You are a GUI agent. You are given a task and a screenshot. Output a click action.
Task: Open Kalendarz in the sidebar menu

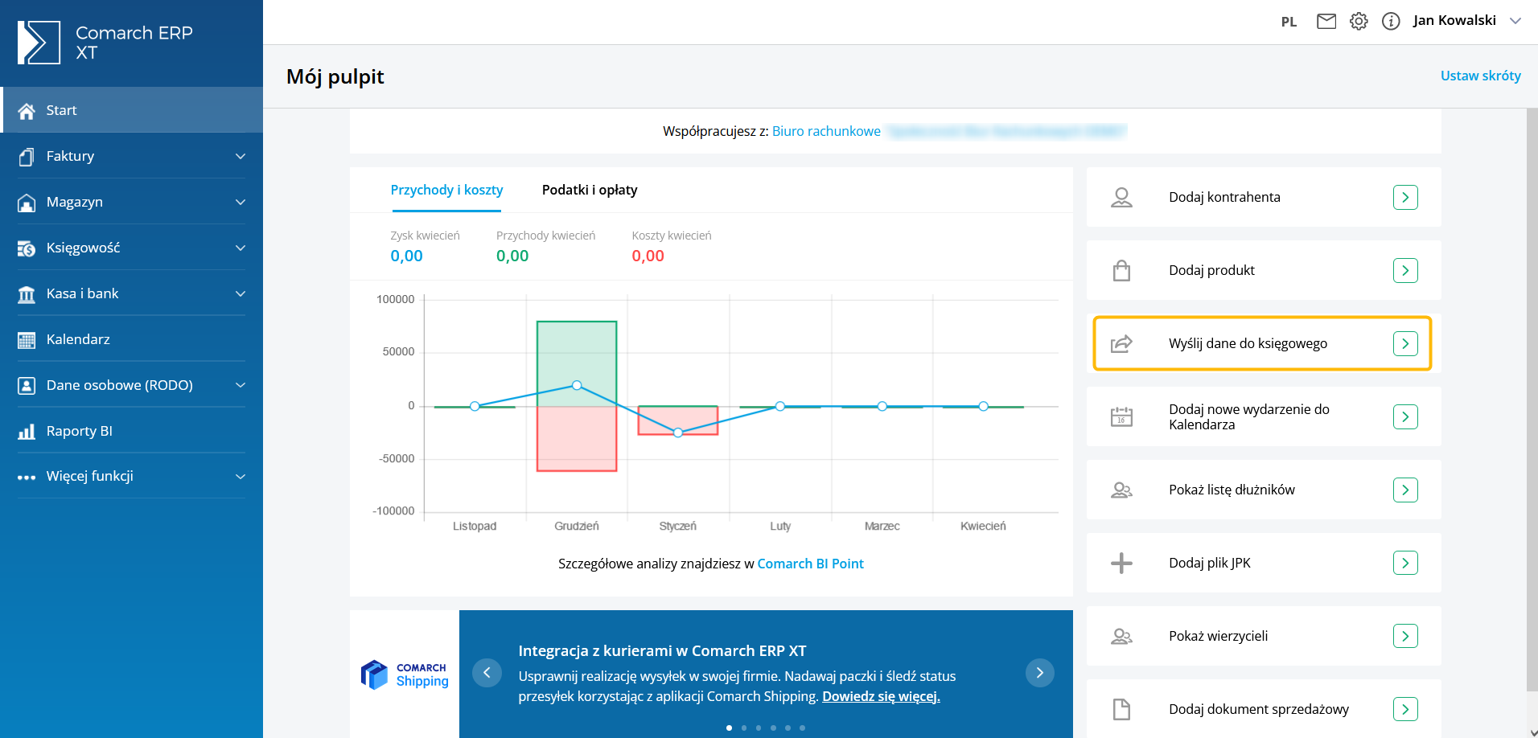[x=131, y=339]
